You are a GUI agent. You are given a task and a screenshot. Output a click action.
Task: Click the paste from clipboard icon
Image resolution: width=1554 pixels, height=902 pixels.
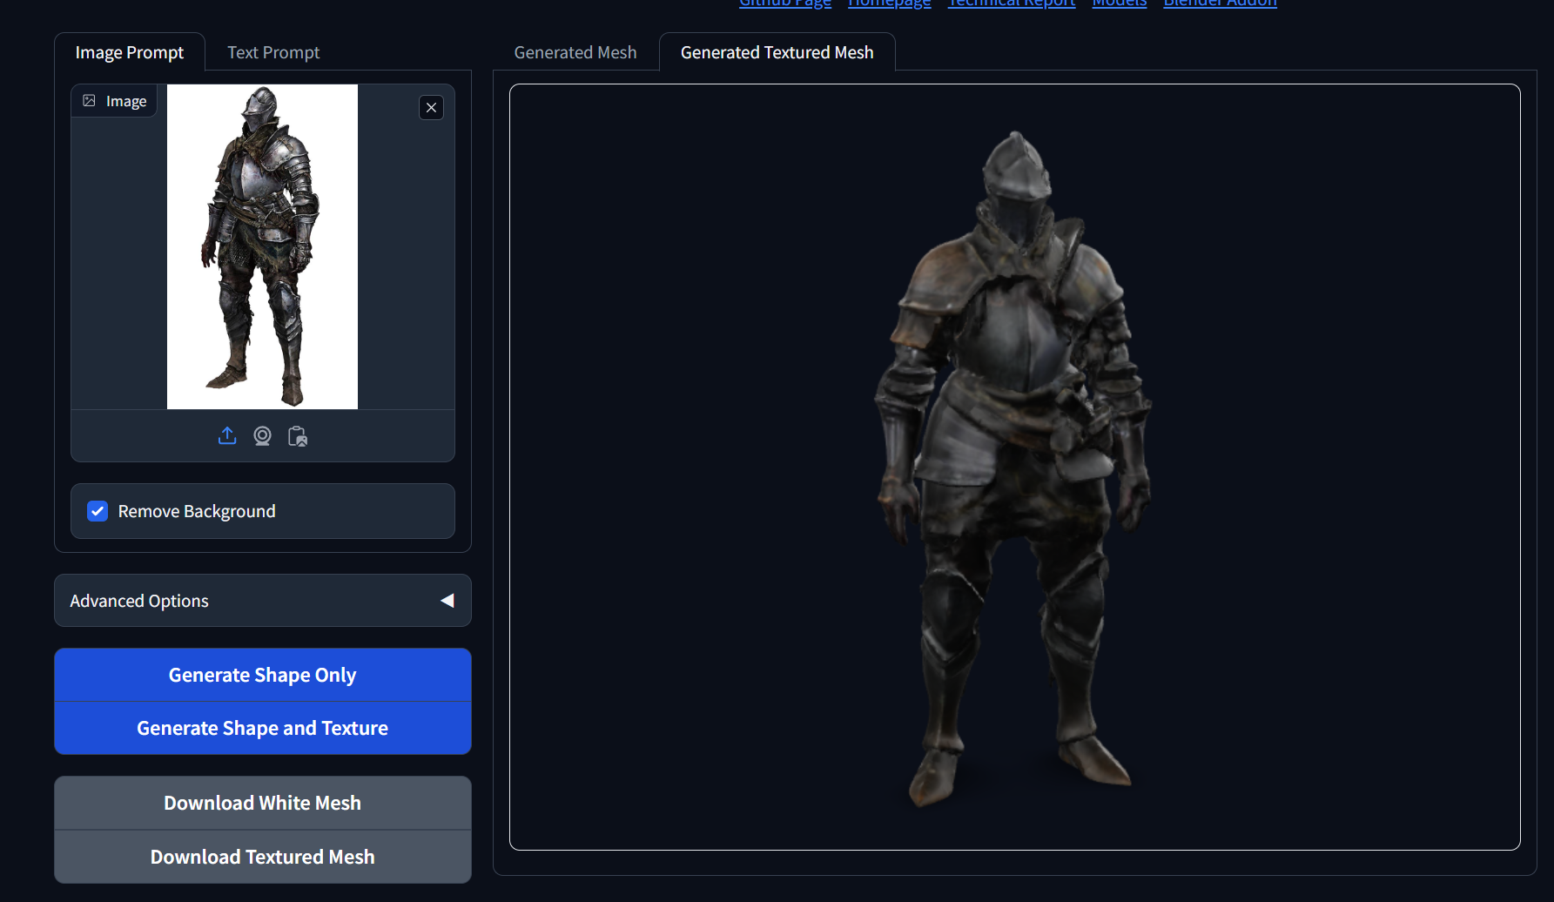[298, 436]
